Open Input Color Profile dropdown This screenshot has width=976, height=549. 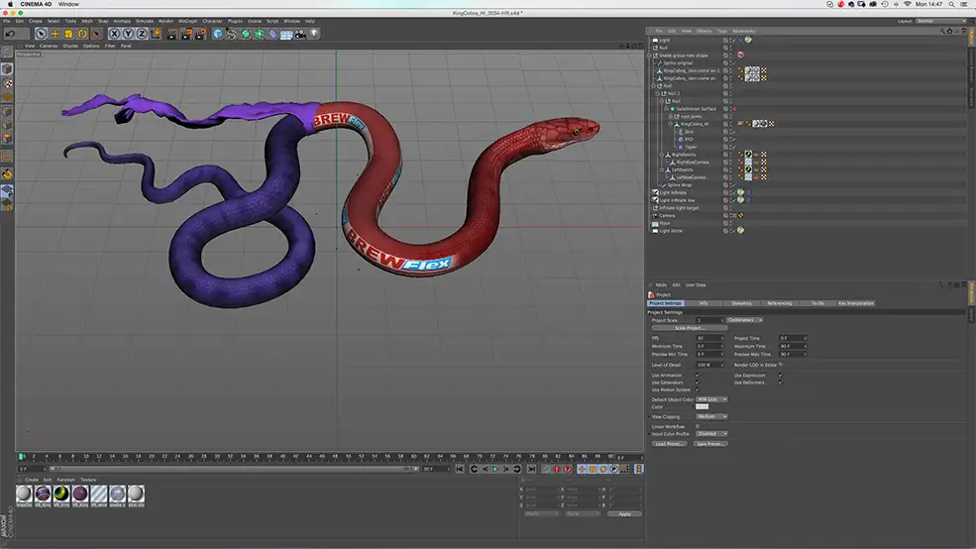pyautogui.click(x=711, y=434)
